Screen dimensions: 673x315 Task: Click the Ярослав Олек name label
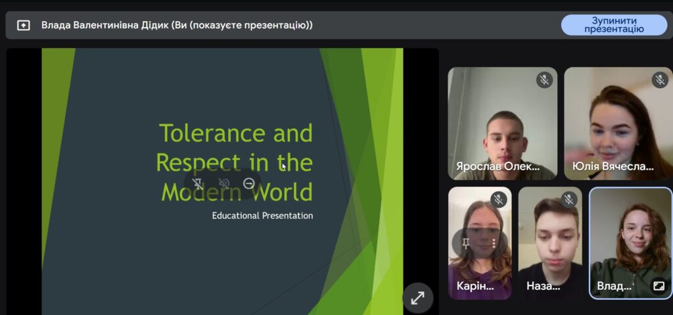click(x=498, y=167)
